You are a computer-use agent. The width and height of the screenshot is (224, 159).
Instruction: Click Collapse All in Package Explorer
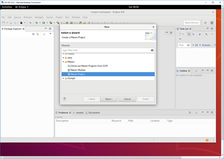pos(33,34)
